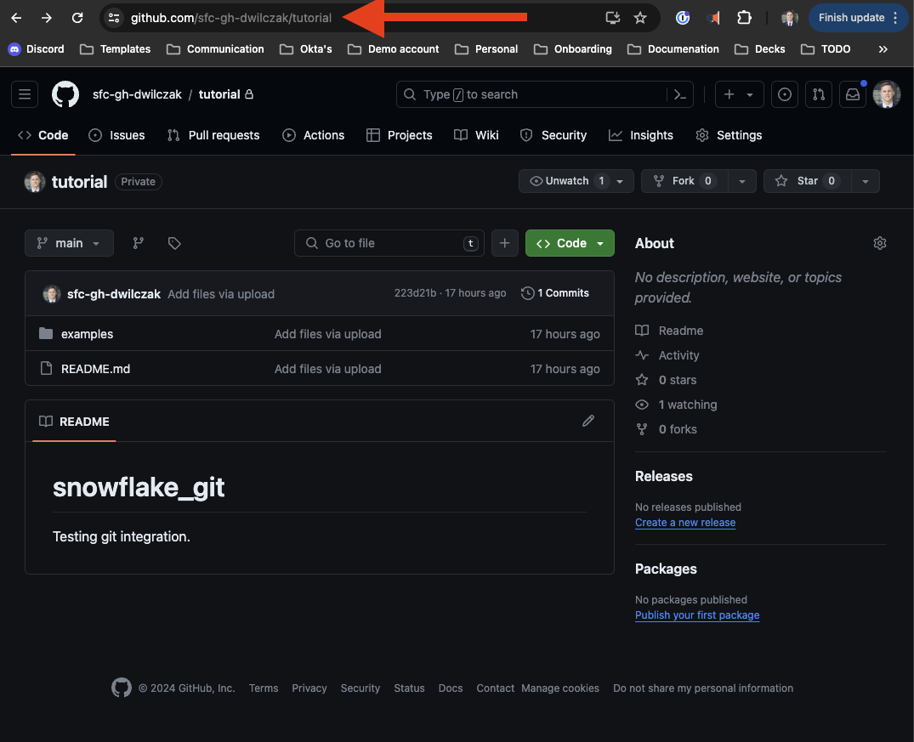
Task: Open the Discord bookmark
Action: point(37,49)
